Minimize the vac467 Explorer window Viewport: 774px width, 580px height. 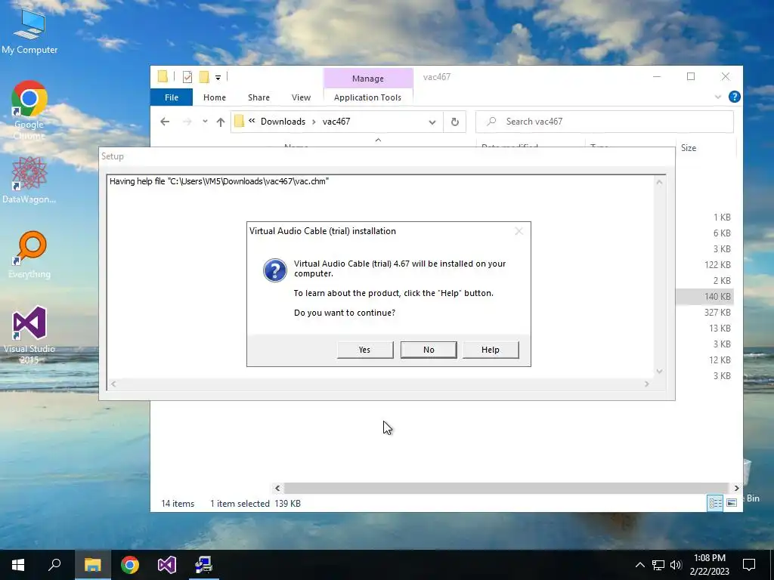coord(657,76)
